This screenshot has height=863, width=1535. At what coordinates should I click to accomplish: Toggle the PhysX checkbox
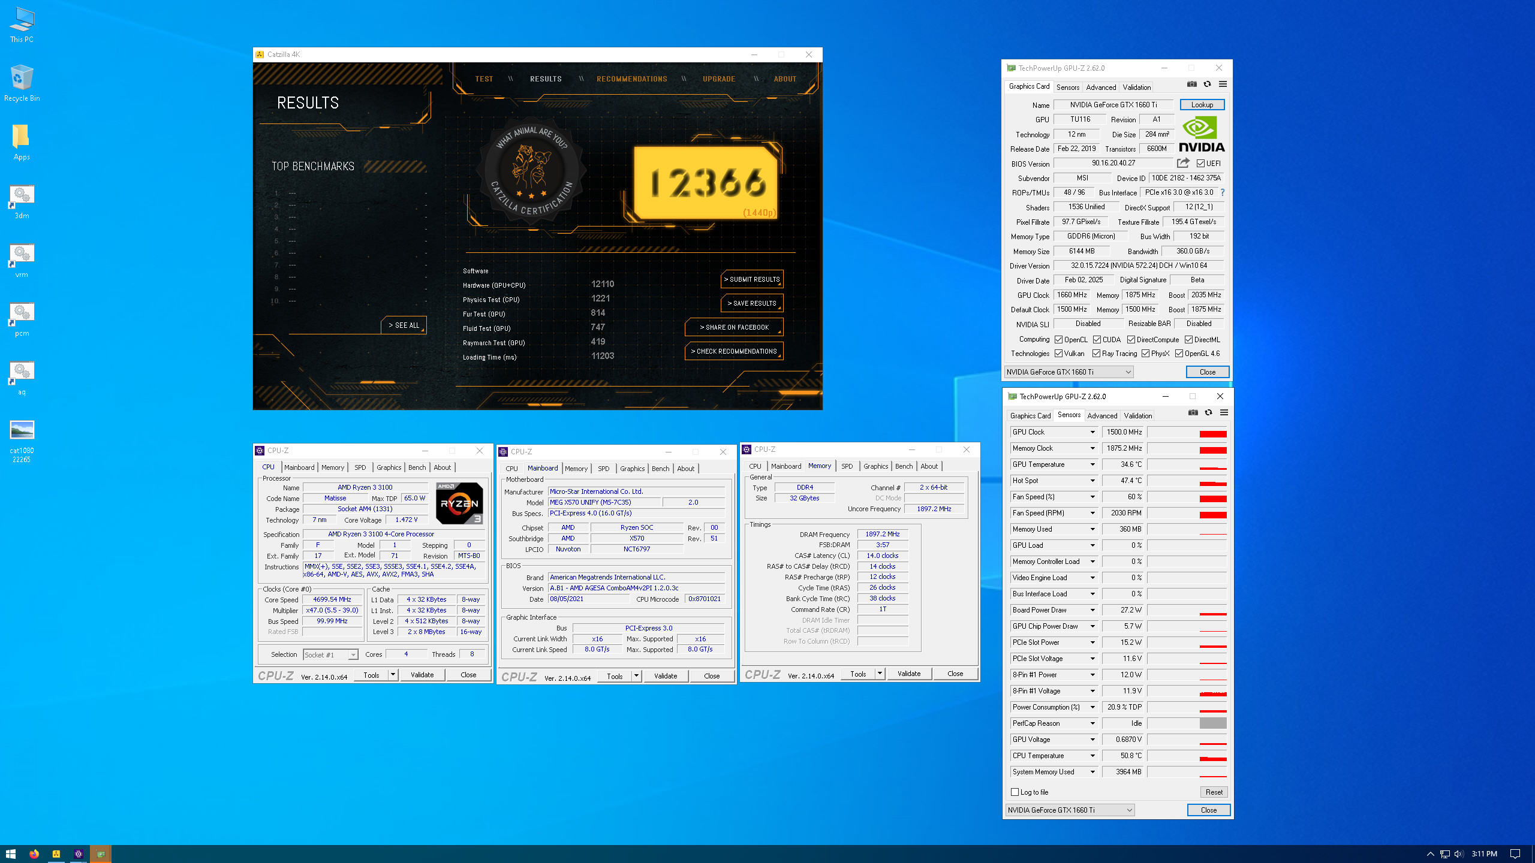[1146, 354]
